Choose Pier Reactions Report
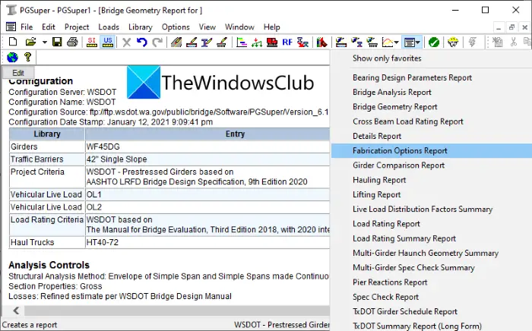 [390, 282]
